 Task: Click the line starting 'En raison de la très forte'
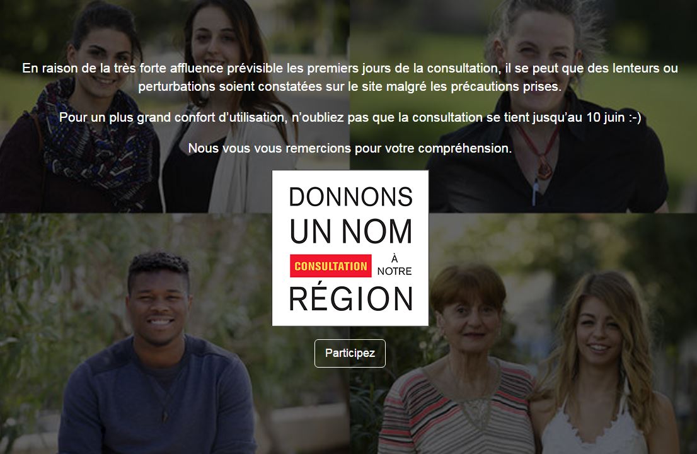pos(350,68)
